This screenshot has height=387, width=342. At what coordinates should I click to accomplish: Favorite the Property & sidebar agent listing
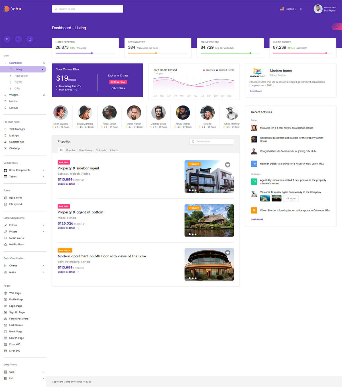click(227, 165)
